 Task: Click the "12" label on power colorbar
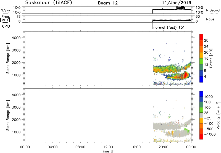coord(206,64)
